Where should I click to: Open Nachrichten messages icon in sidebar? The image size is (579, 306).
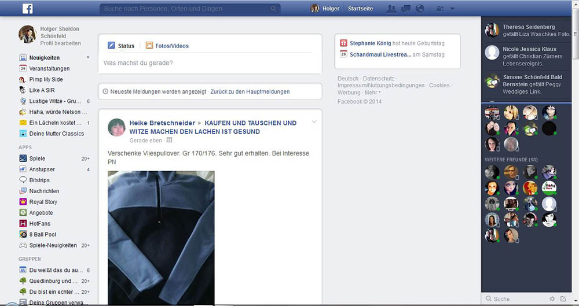[x=23, y=191]
